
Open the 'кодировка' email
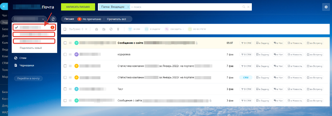tap(124, 54)
